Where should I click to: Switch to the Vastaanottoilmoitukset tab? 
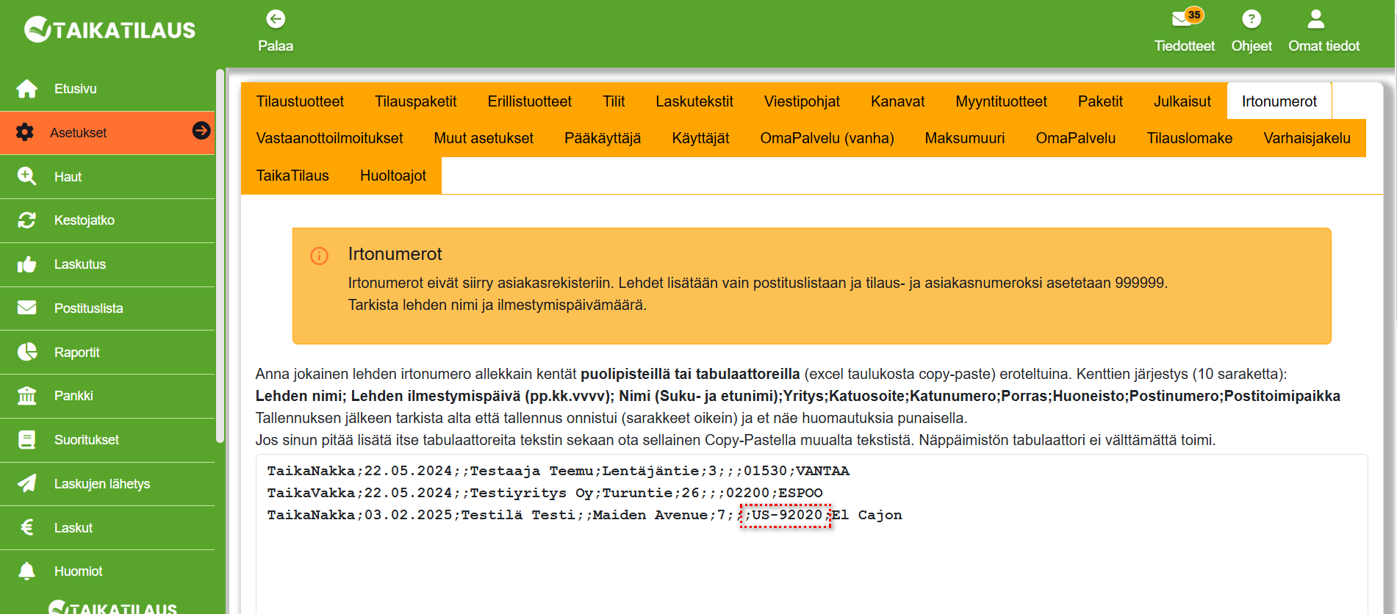(329, 138)
